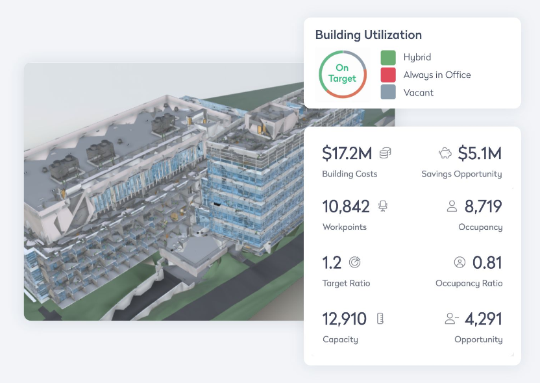Select the red Always in Office swatch
Viewport: 540px width, 383px height.
pos(388,75)
